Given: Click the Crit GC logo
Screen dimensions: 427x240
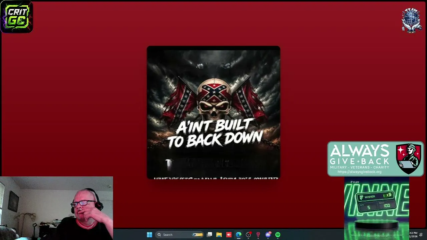Looking at the screenshot, I should tap(17, 17).
